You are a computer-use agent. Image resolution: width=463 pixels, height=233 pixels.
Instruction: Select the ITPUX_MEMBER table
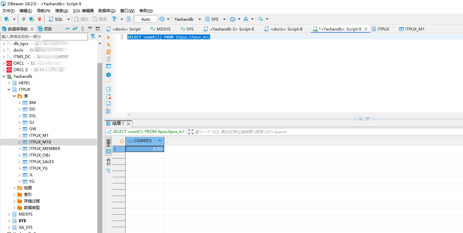[x=45, y=149]
